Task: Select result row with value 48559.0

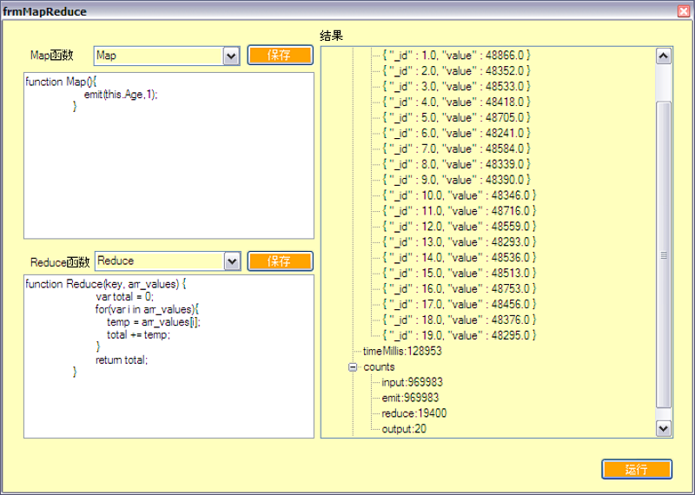Action: click(460, 227)
